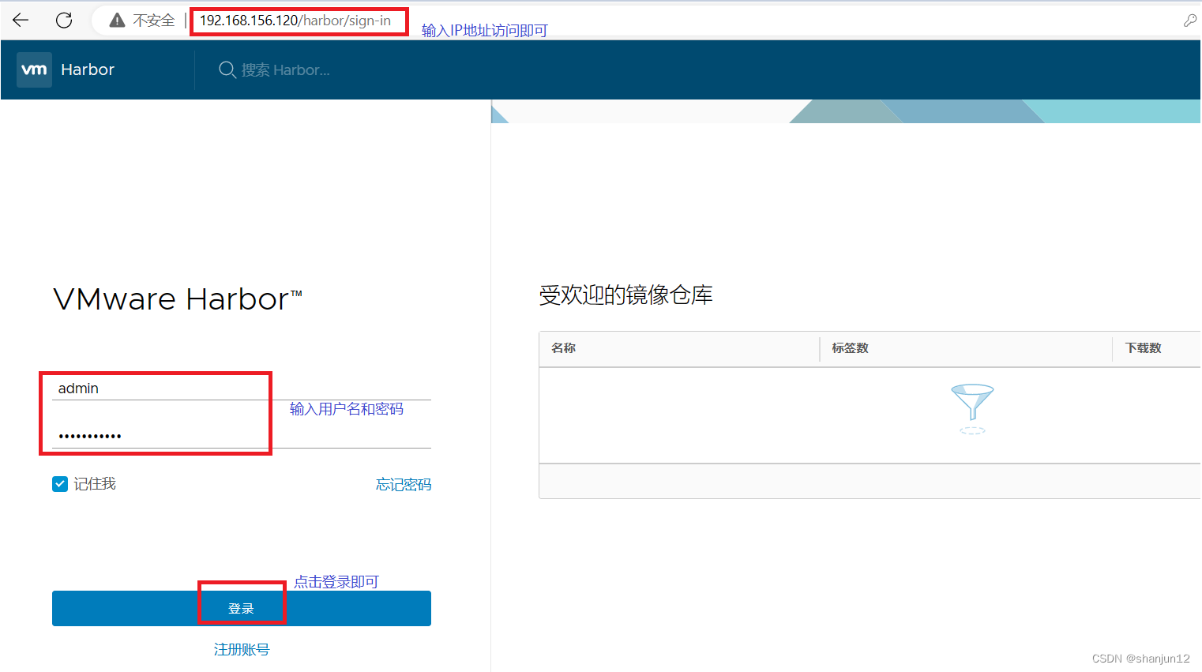Viewport: 1202px width, 672px height.
Task: Click the address bar URL field
Action: pos(295,21)
